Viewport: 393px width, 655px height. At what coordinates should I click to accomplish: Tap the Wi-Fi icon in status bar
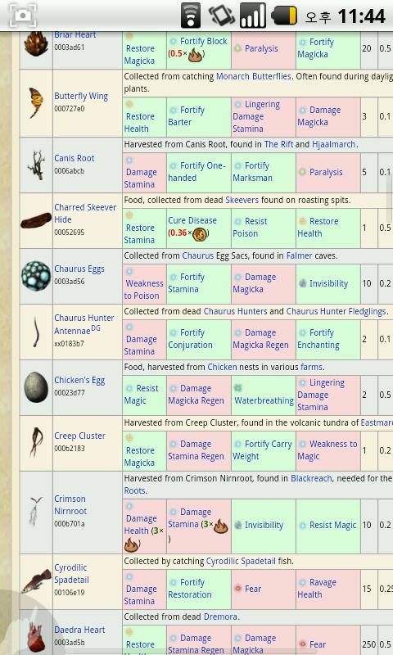coord(191,16)
